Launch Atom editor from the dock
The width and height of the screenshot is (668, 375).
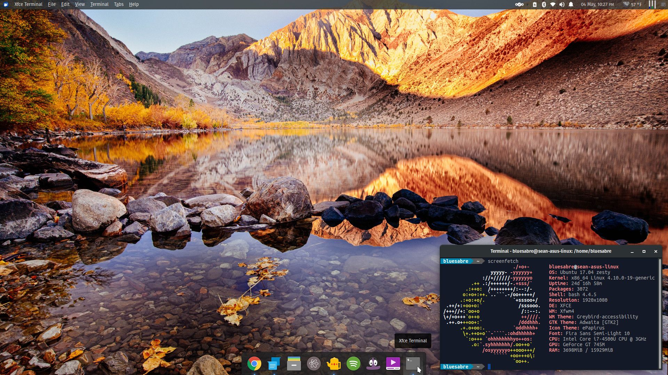pyautogui.click(x=314, y=364)
